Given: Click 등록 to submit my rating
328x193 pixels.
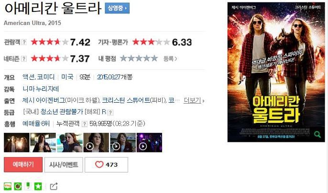Looking at the screenshot, I should [x=170, y=59].
